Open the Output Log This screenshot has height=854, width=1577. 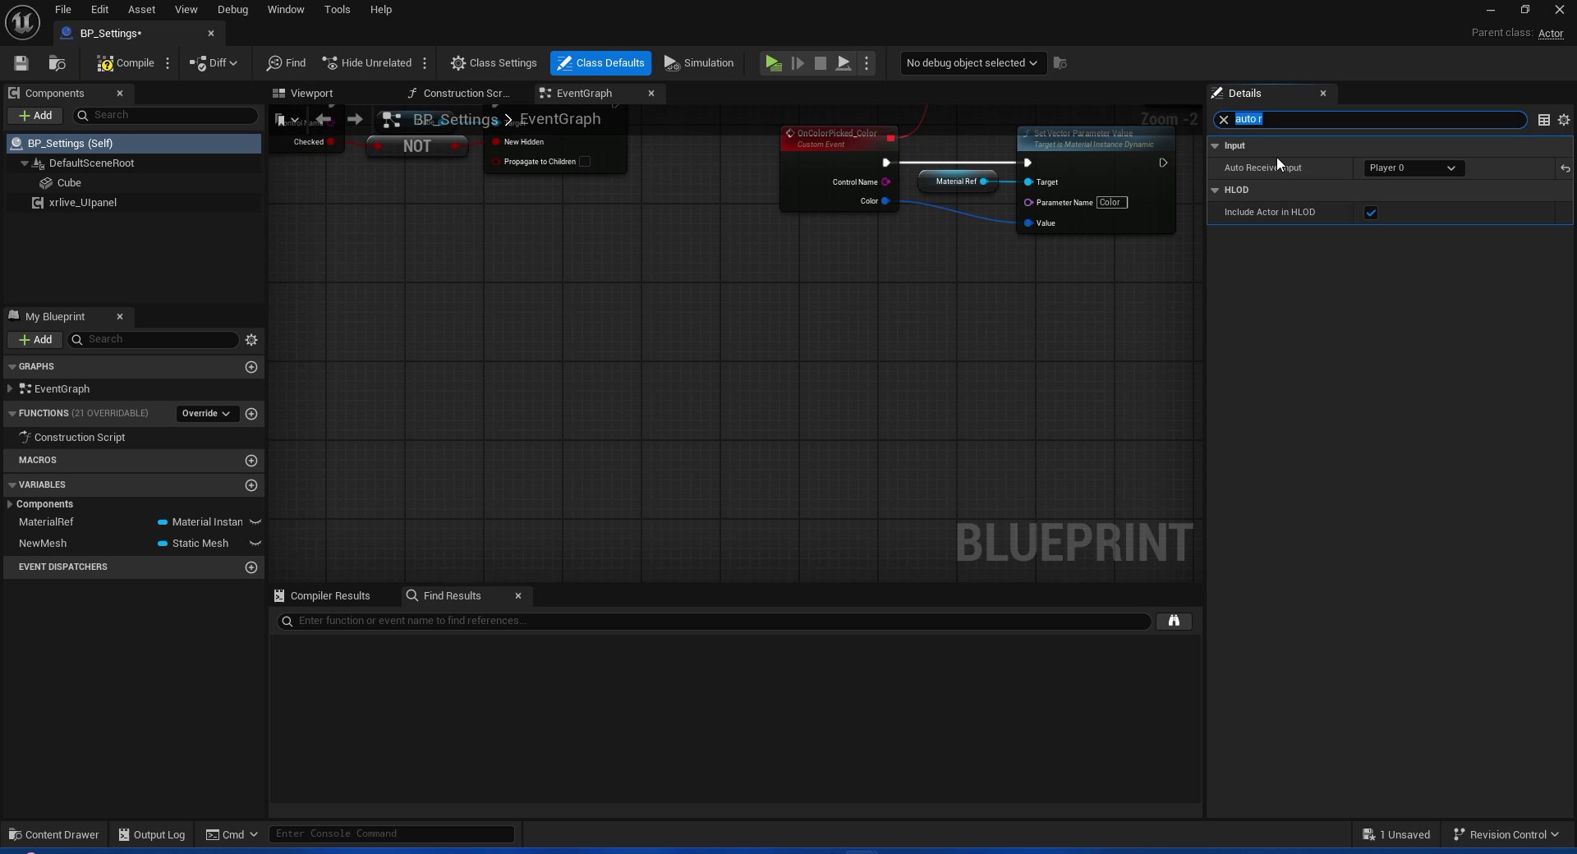(152, 835)
